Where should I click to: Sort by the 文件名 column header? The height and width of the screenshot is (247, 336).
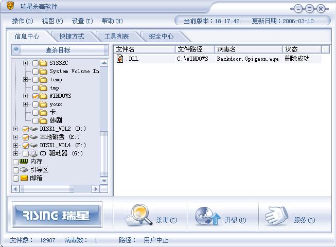[145, 49]
